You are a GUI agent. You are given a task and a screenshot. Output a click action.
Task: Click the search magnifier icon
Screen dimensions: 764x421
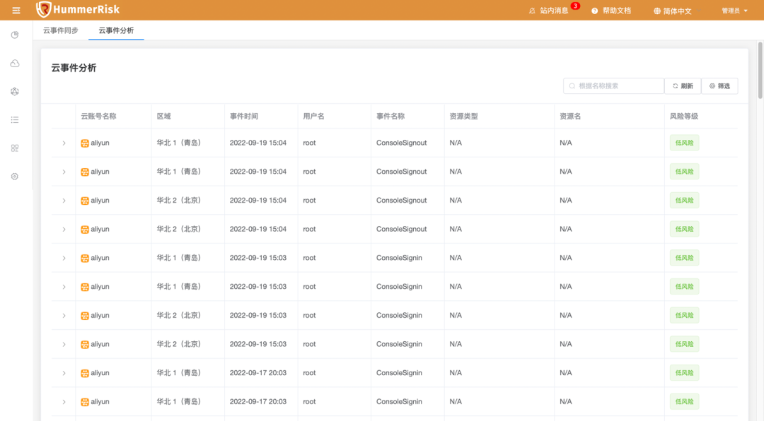click(572, 86)
